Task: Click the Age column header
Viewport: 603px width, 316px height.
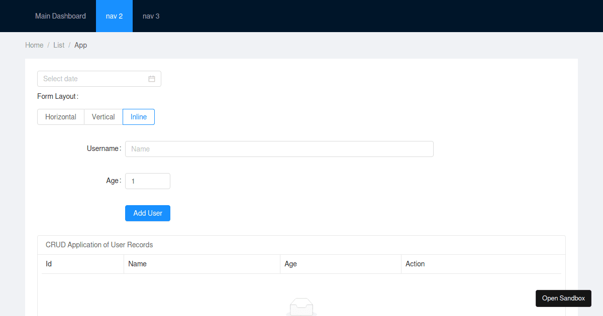Action: (x=290, y=264)
